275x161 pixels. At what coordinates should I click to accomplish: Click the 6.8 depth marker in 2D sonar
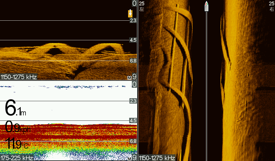[133, 141]
